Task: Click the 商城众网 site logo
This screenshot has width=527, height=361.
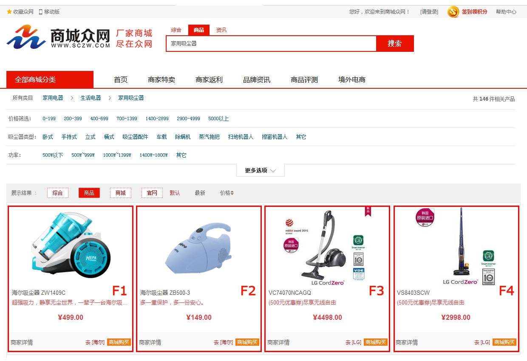Action: [58, 37]
